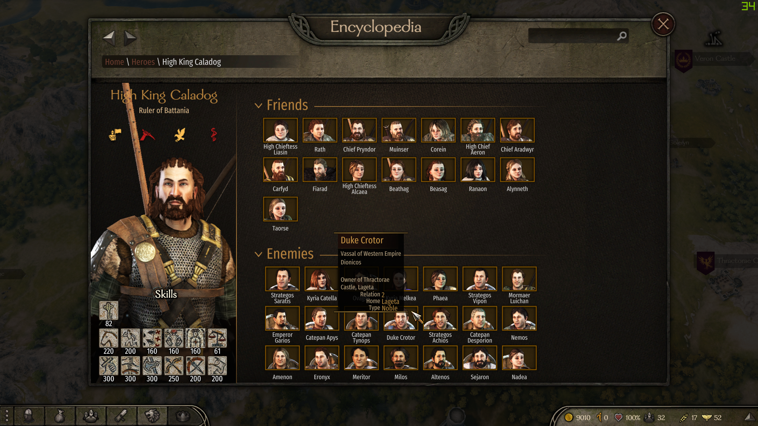This screenshot has height=426, width=758.
Task: Go forward with the right arrow icon
Action: click(130, 38)
